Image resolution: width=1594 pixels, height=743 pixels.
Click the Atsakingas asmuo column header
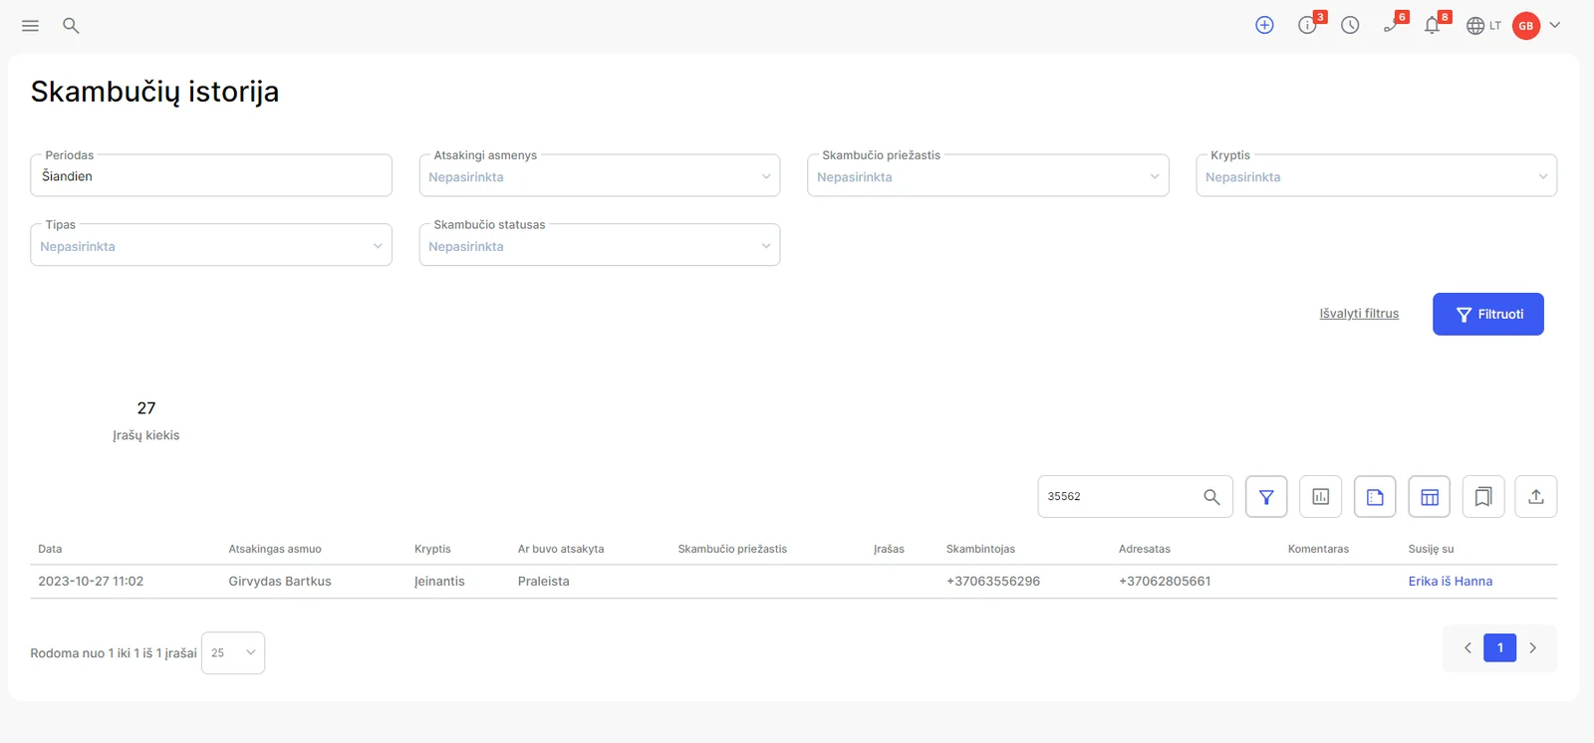coord(275,549)
